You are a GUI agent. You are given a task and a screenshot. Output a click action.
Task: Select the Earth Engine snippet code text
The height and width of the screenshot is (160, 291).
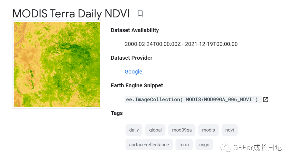tap(192, 99)
